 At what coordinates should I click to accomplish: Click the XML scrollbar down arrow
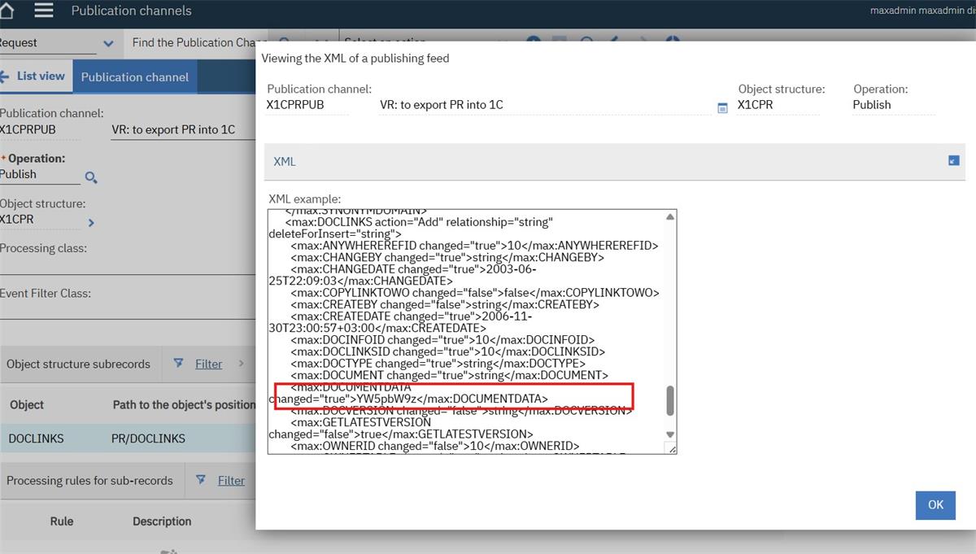(x=670, y=434)
